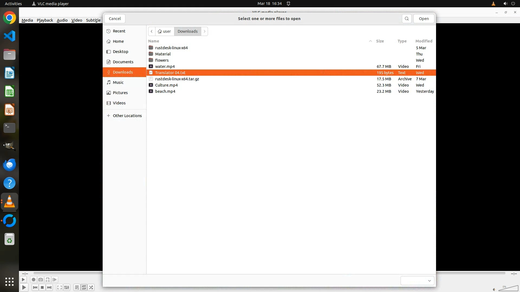This screenshot has height=292, width=520.
Task: Click the record button in VLC
Action: [34, 280]
